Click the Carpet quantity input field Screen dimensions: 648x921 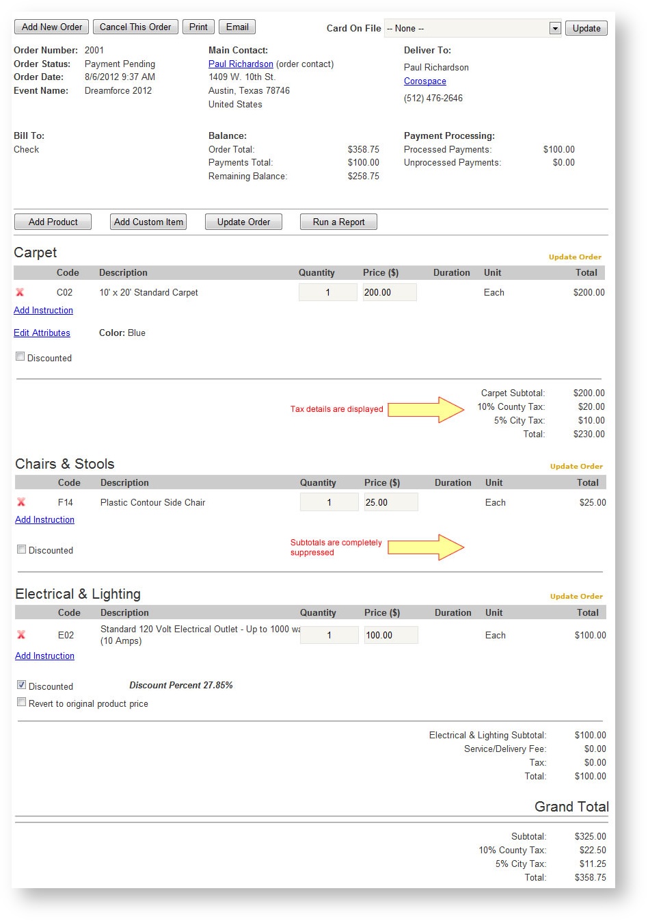(x=327, y=292)
